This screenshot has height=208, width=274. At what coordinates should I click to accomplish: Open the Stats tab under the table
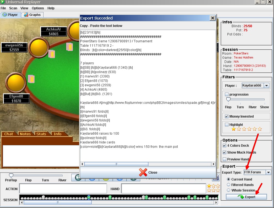point(41,134)
